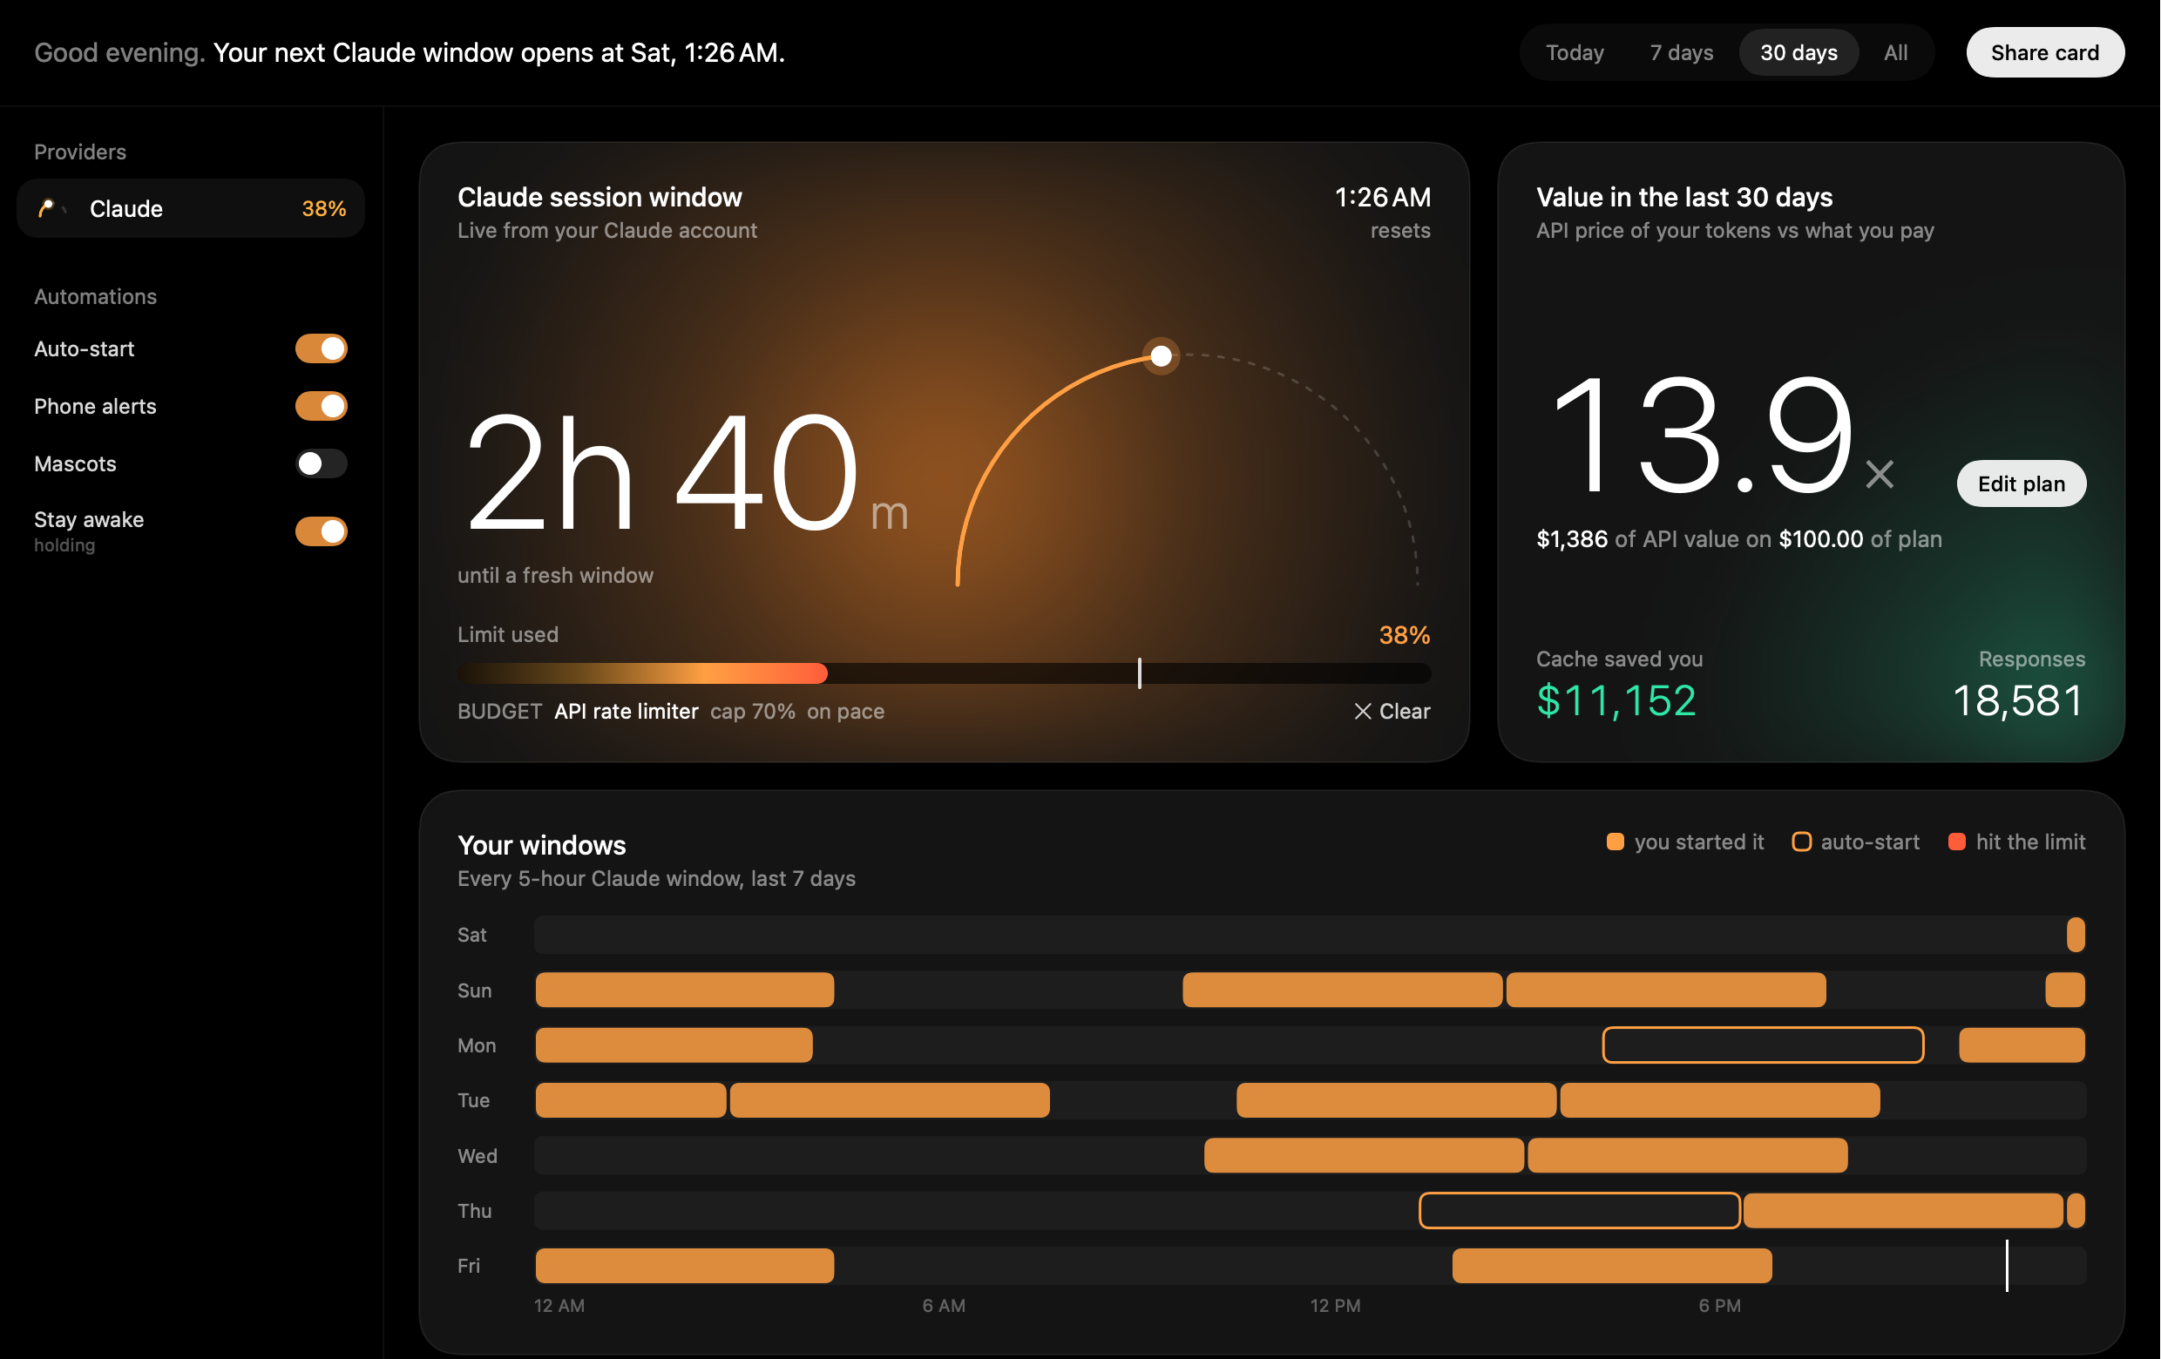
Task: Click the 'Value in the last 30 days' heading
Action: tap(1683, 198)
